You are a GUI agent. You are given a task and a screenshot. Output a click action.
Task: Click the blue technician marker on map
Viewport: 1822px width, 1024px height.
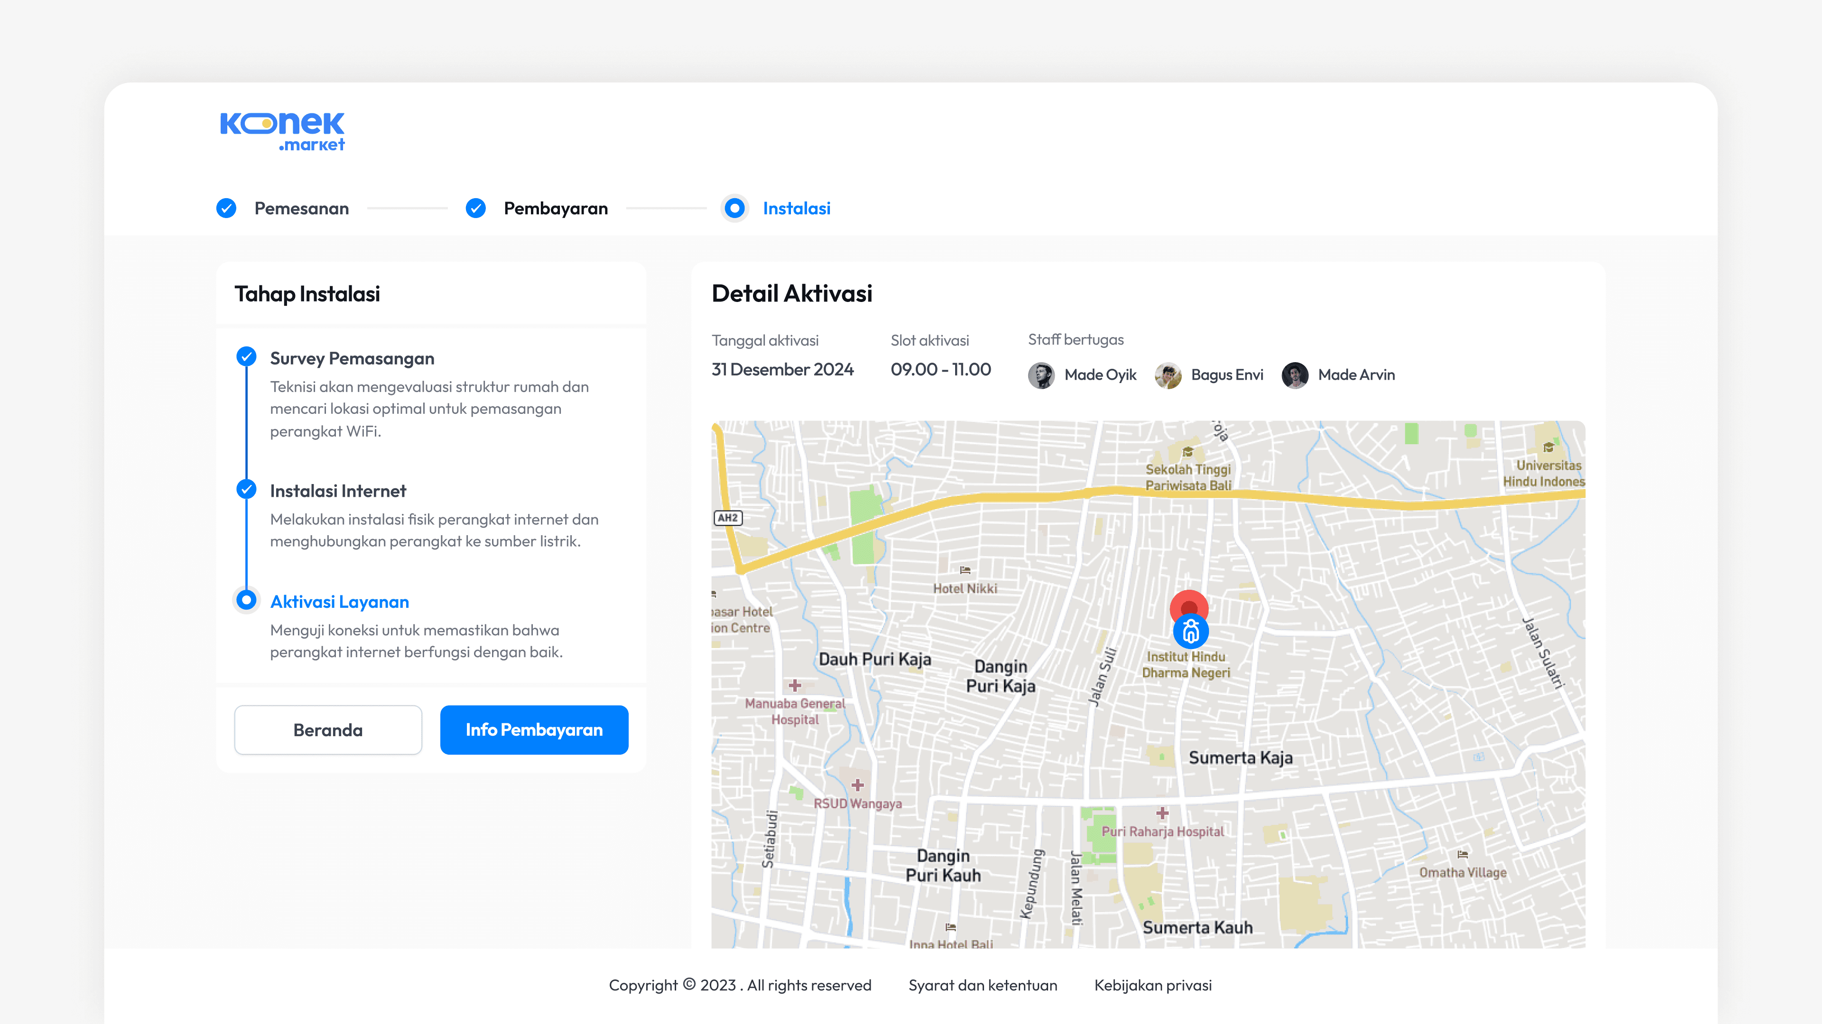click(1190, 632)
